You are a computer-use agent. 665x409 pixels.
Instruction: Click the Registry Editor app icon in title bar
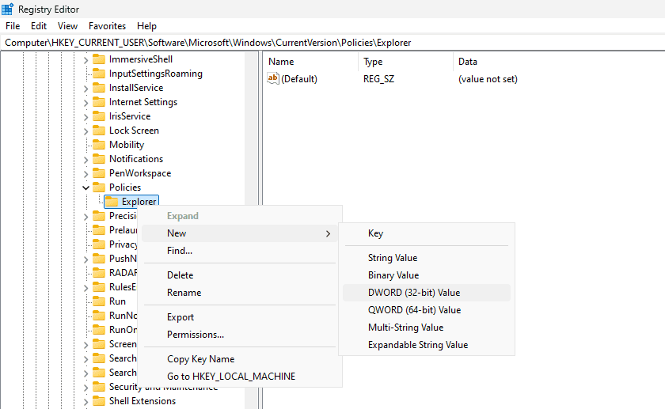click(x=8, y=9)
